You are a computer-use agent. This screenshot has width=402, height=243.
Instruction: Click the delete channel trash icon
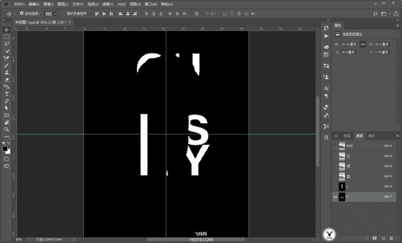pyautogui.click(x=391, y=237)
